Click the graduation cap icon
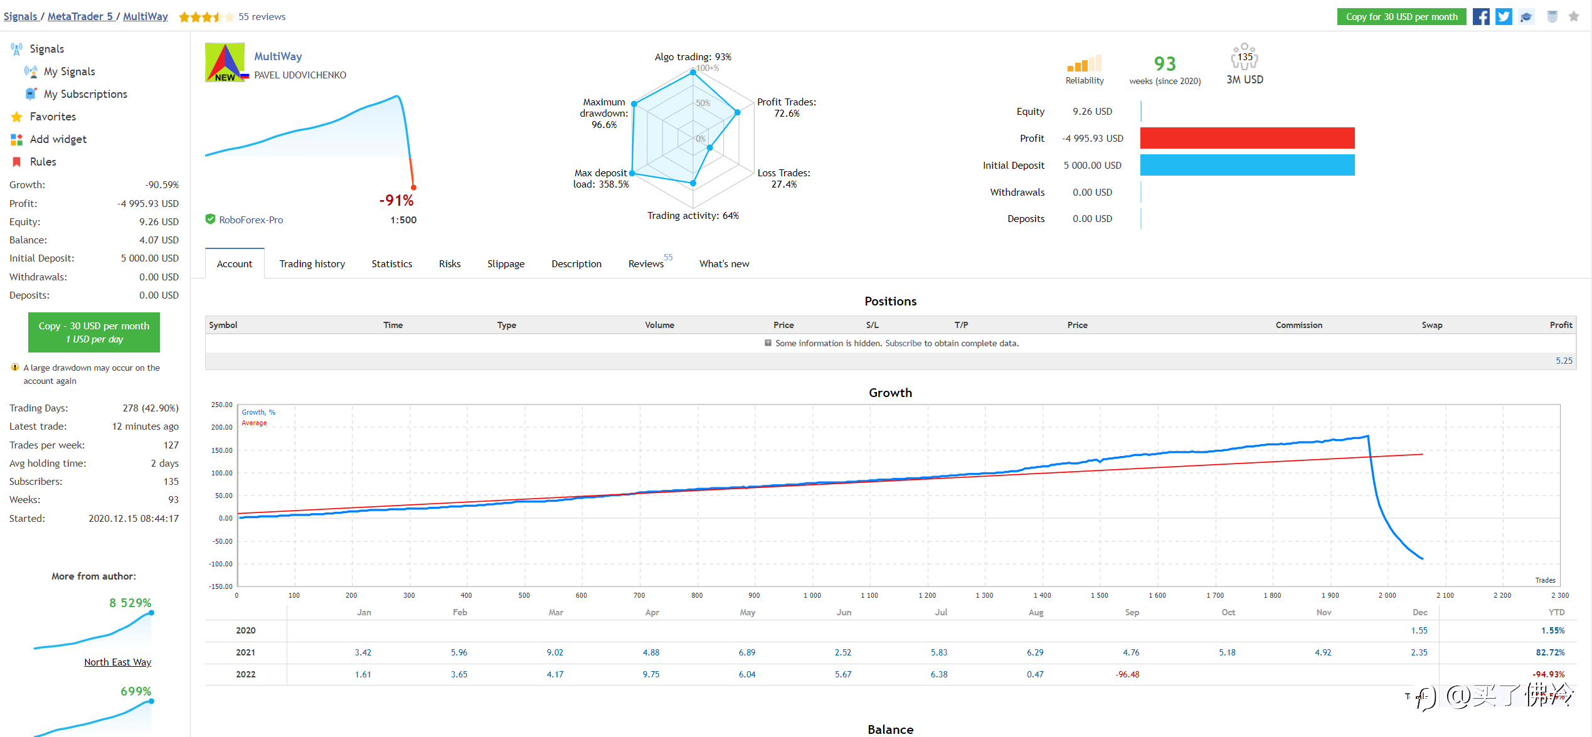This screenshot has width=1592, height=737. pos(1527,17)
